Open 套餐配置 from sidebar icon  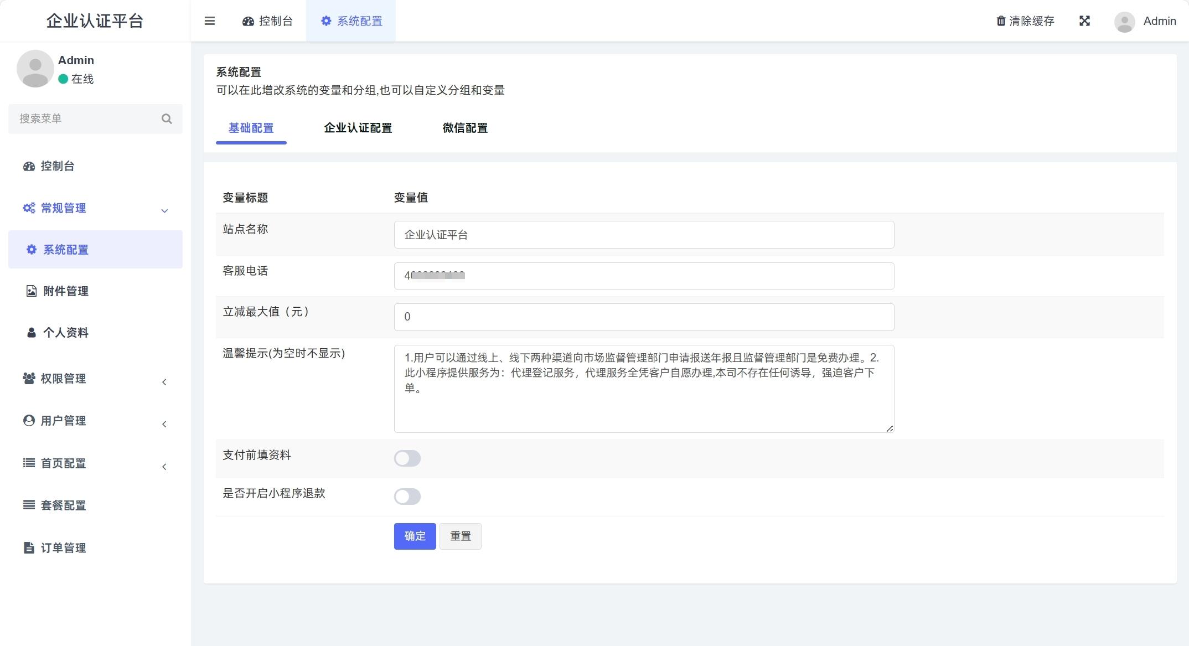(29, 505)
